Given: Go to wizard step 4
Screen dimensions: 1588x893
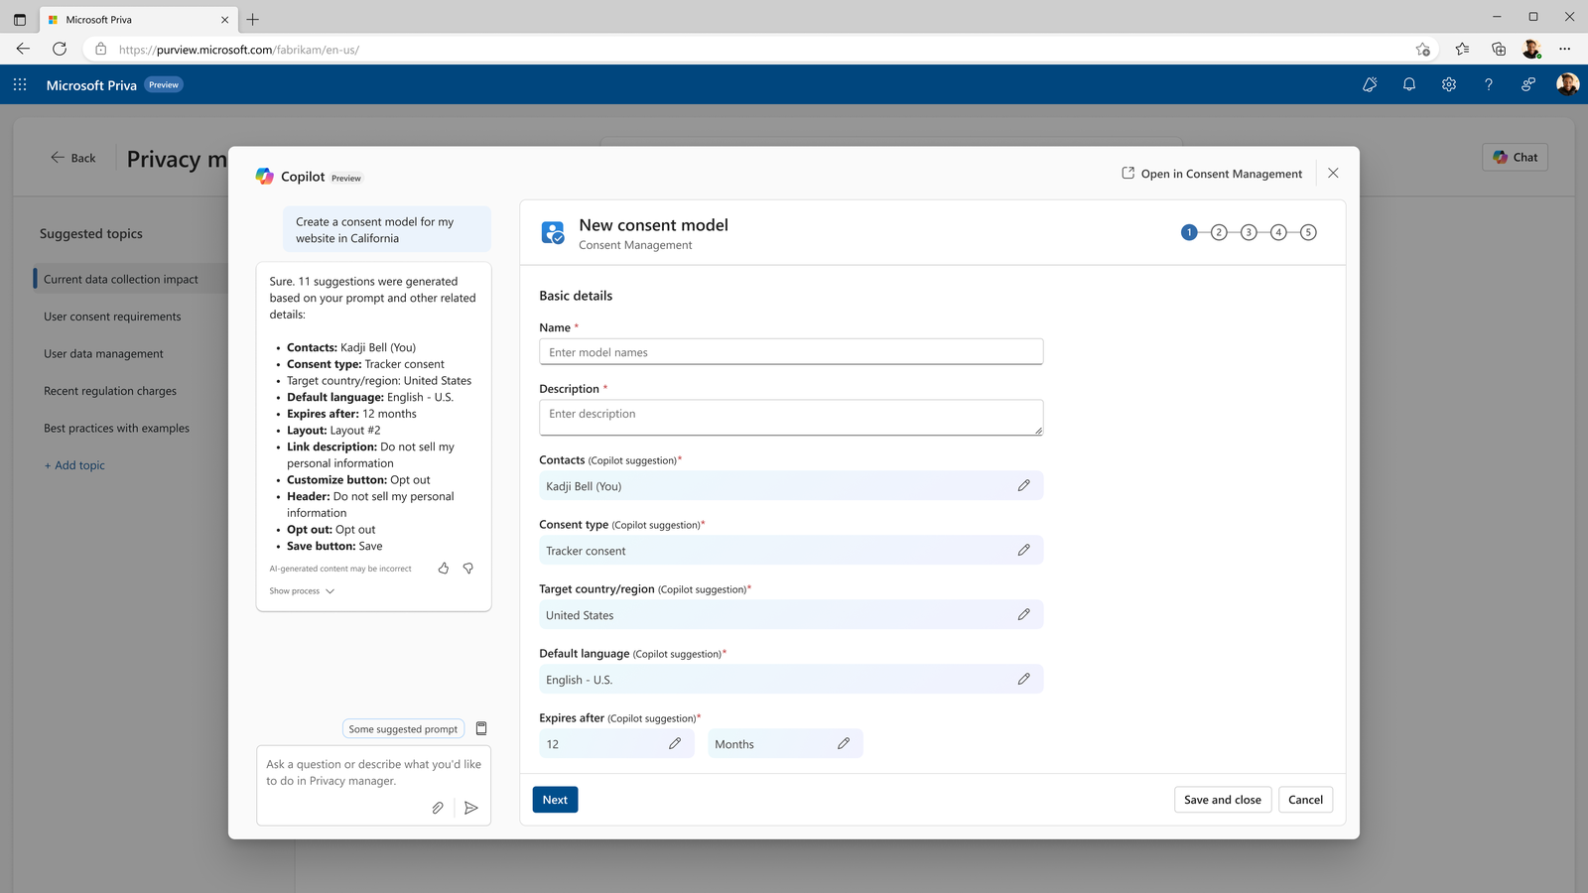Looking at the screenshot, I should click(x=1278, y=232).
